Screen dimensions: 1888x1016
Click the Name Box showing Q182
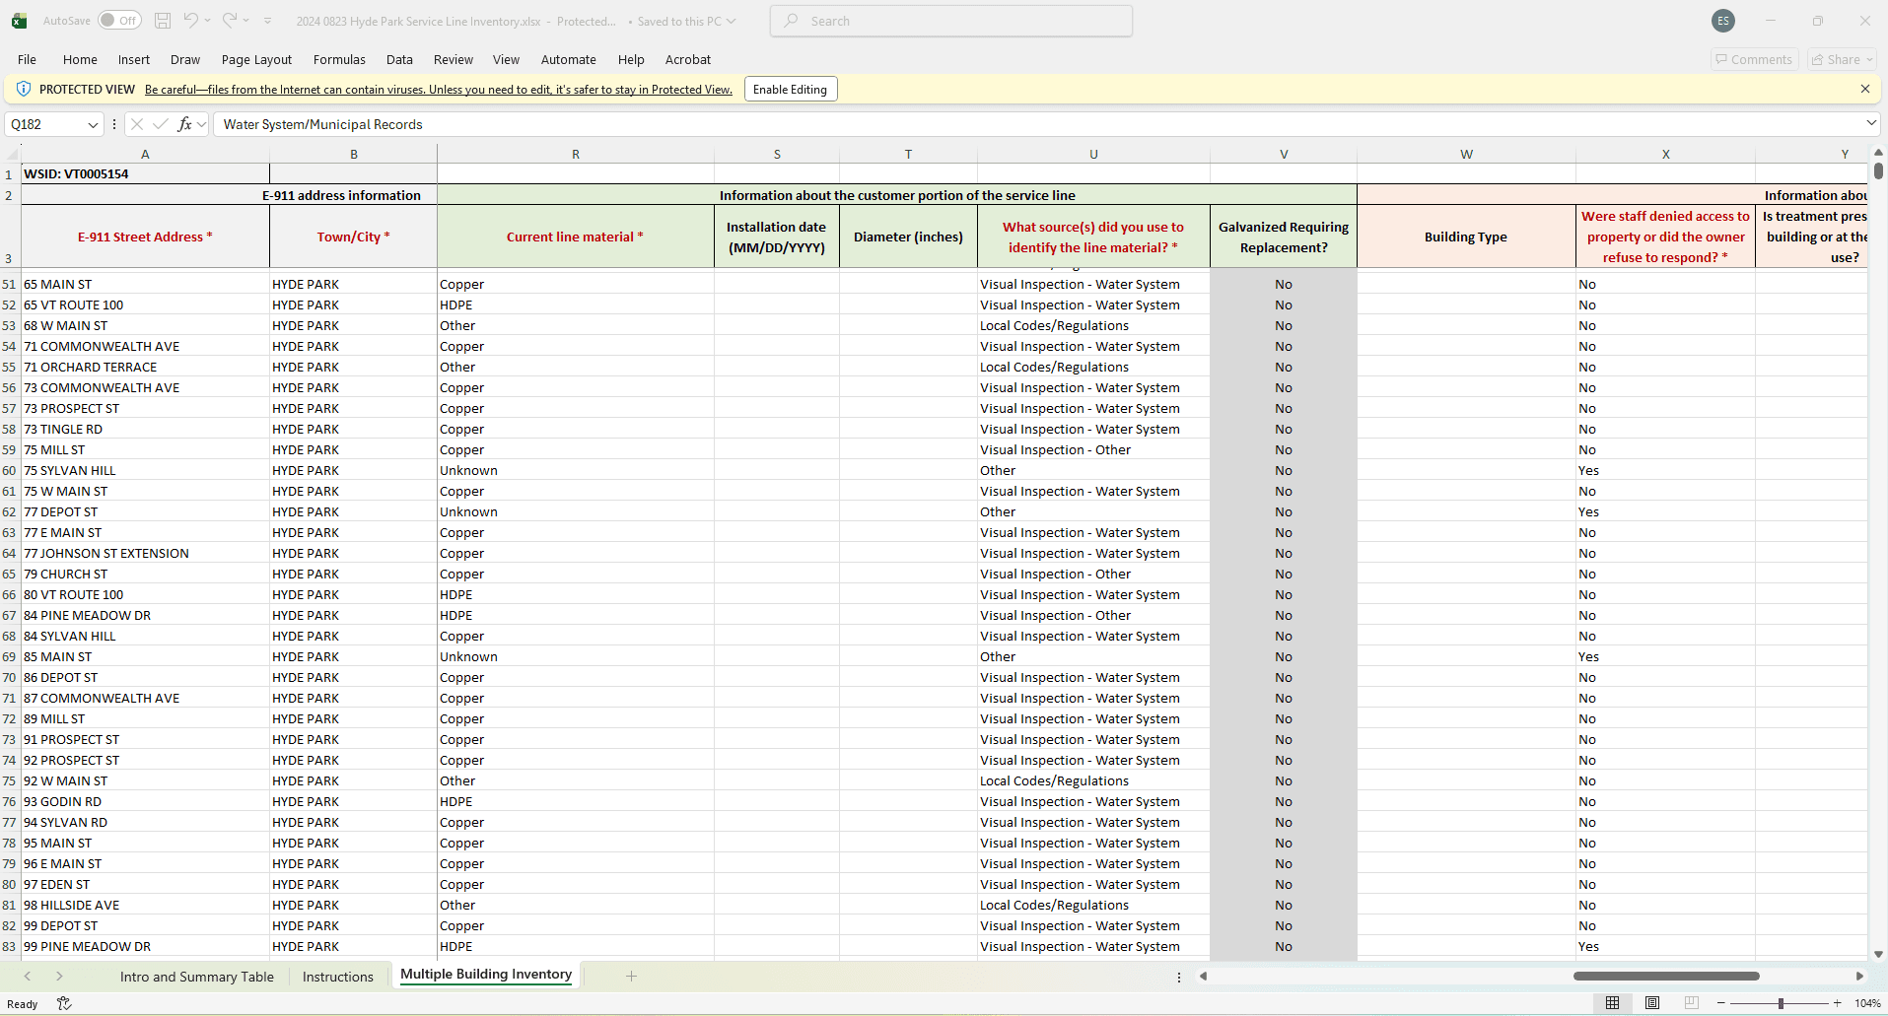45,124
